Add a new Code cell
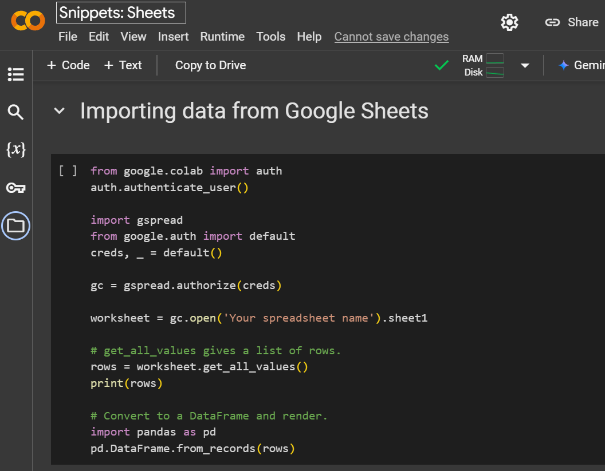605x471 pixels. click(x=68, y=65)
